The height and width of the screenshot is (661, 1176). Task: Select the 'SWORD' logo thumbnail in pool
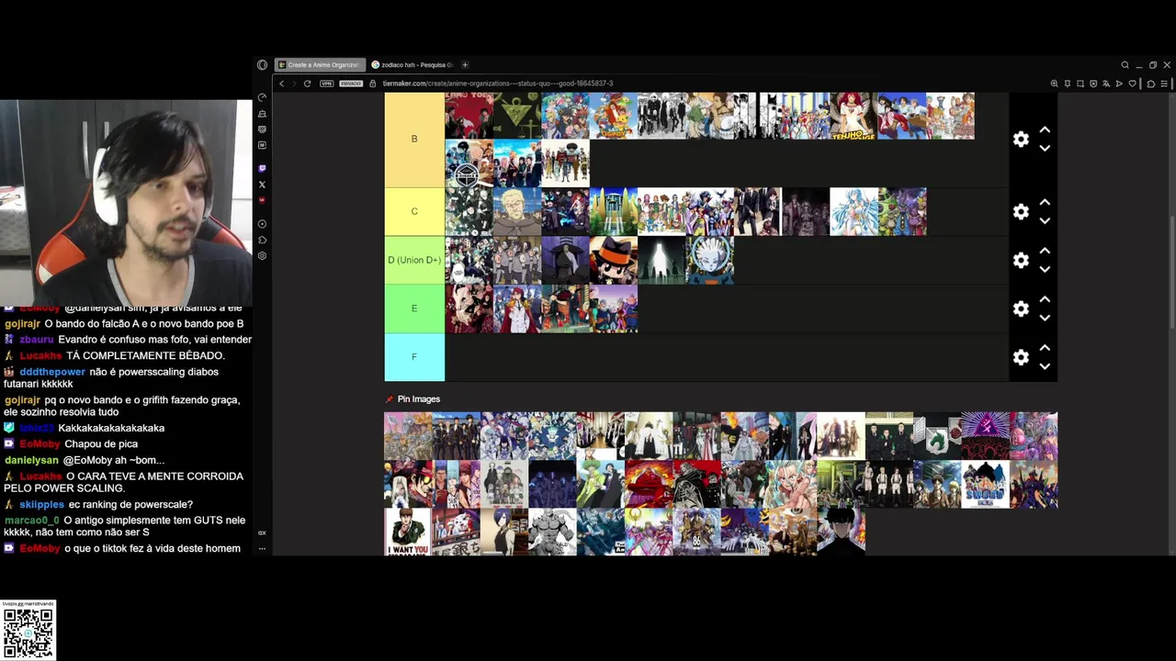pyautogui.click(x=986, y=485)
